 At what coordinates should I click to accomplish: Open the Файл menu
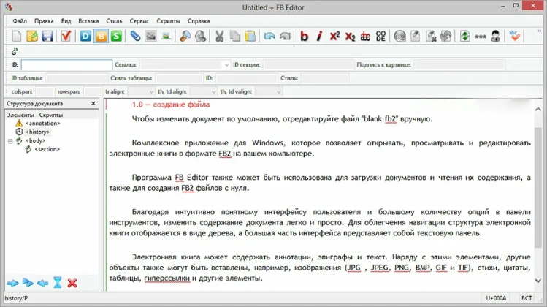20,21
